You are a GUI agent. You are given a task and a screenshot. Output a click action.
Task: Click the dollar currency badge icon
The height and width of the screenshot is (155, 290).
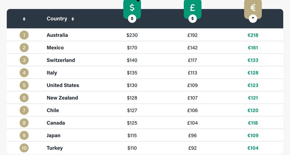click(132, 7)
